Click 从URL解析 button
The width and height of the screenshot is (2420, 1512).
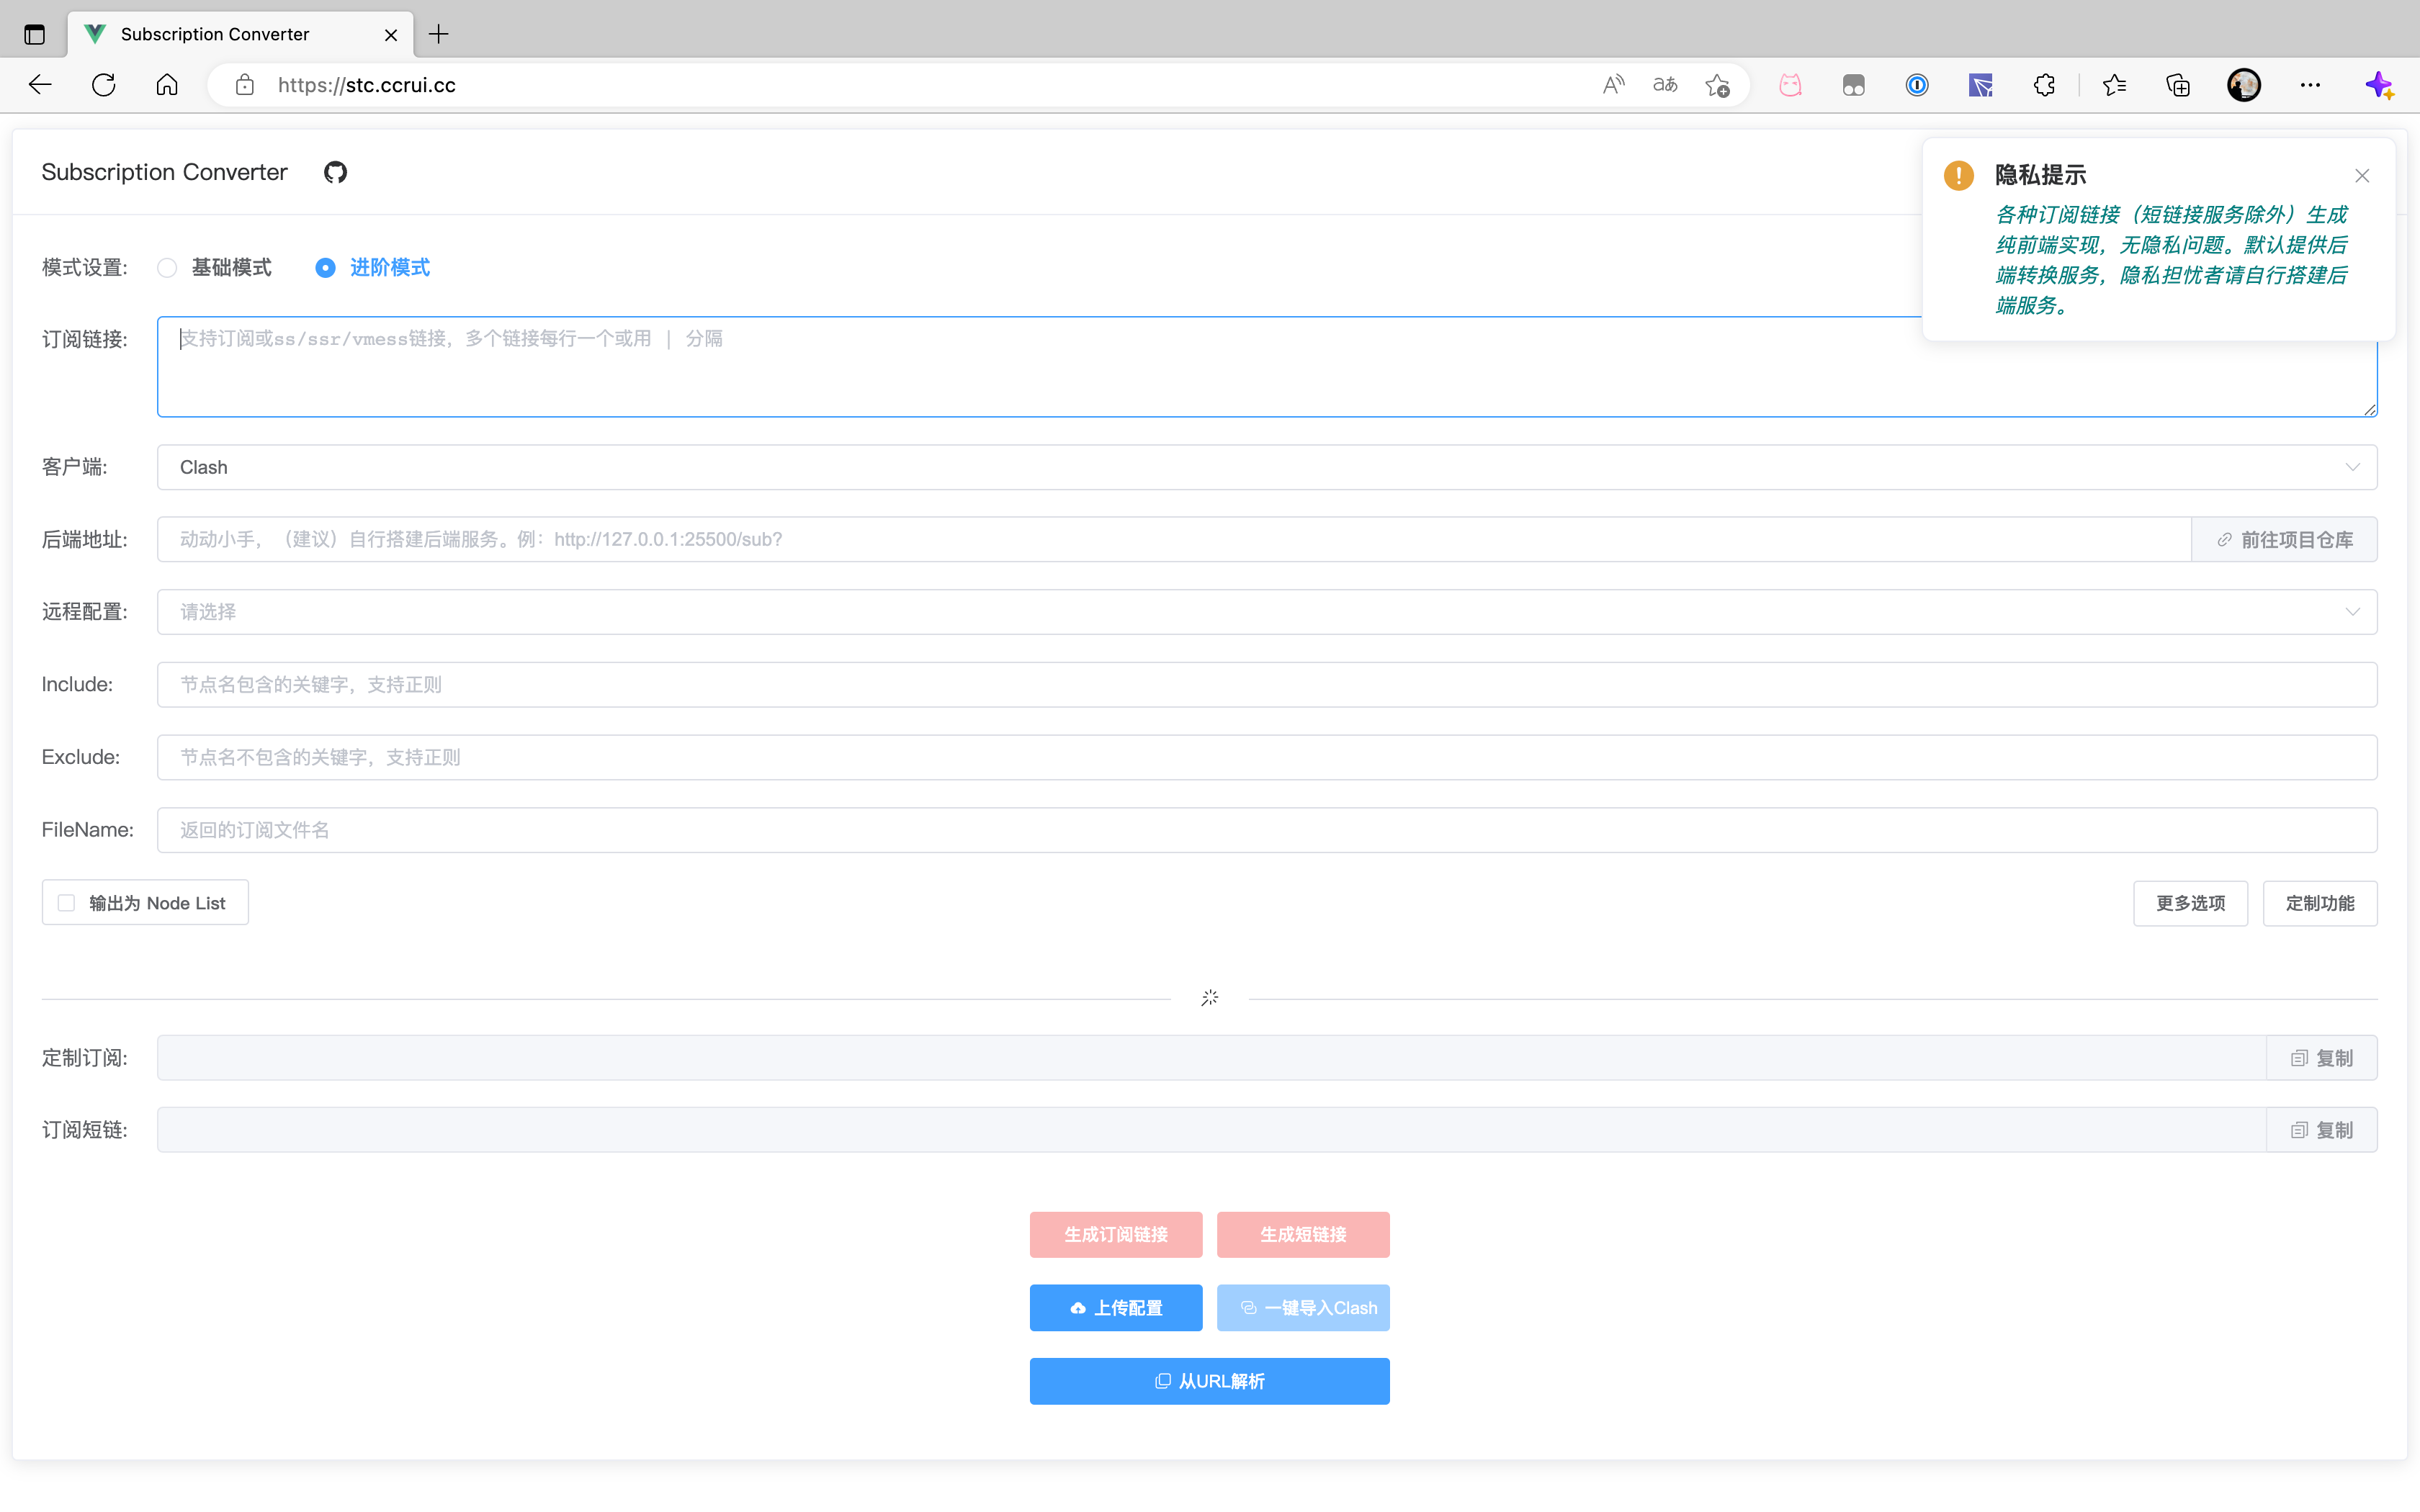pos(1209,1381)
